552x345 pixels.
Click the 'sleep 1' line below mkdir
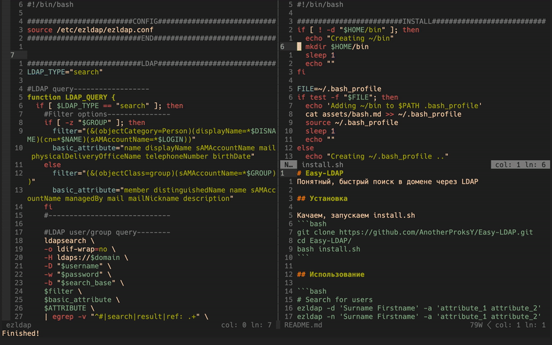[x=320, y=55]
